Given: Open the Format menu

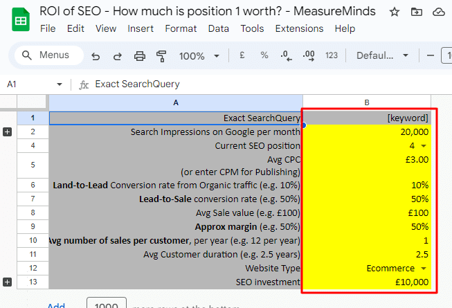Looking at the screenshot, I should click(x=181, y=28).
